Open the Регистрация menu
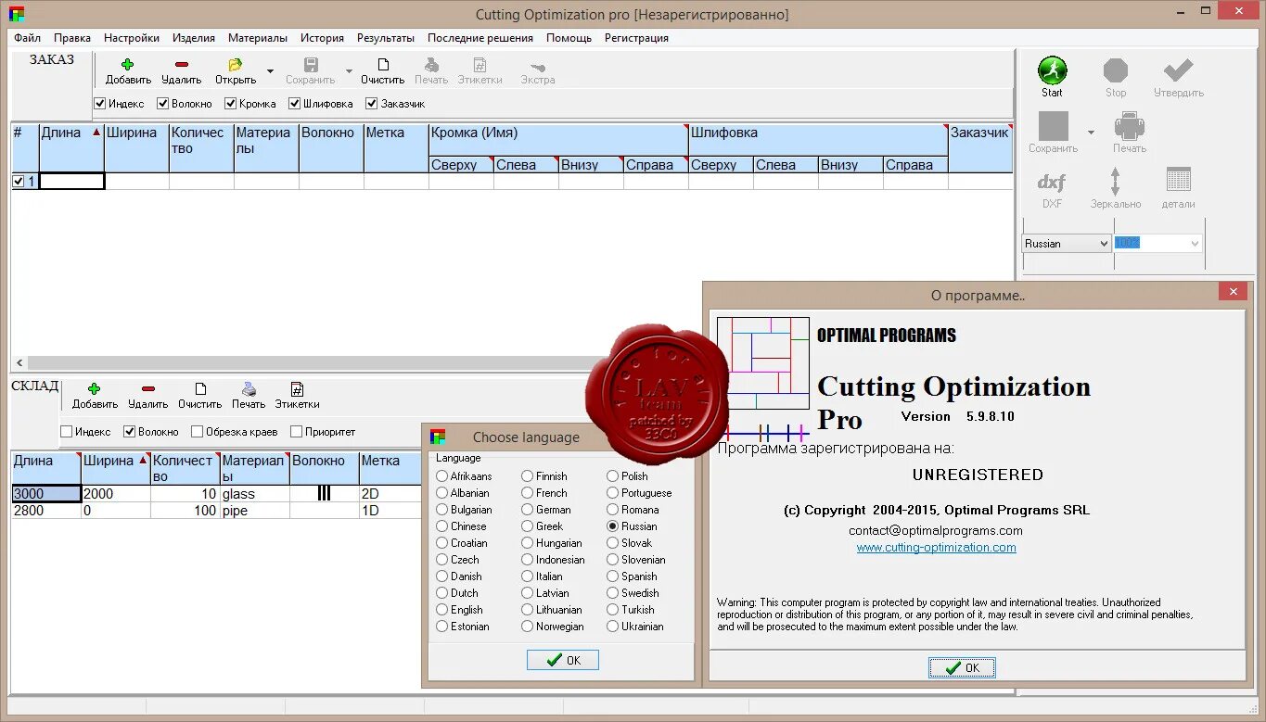The width and height of the screenshot is (1266, 722). click(636, 38)
